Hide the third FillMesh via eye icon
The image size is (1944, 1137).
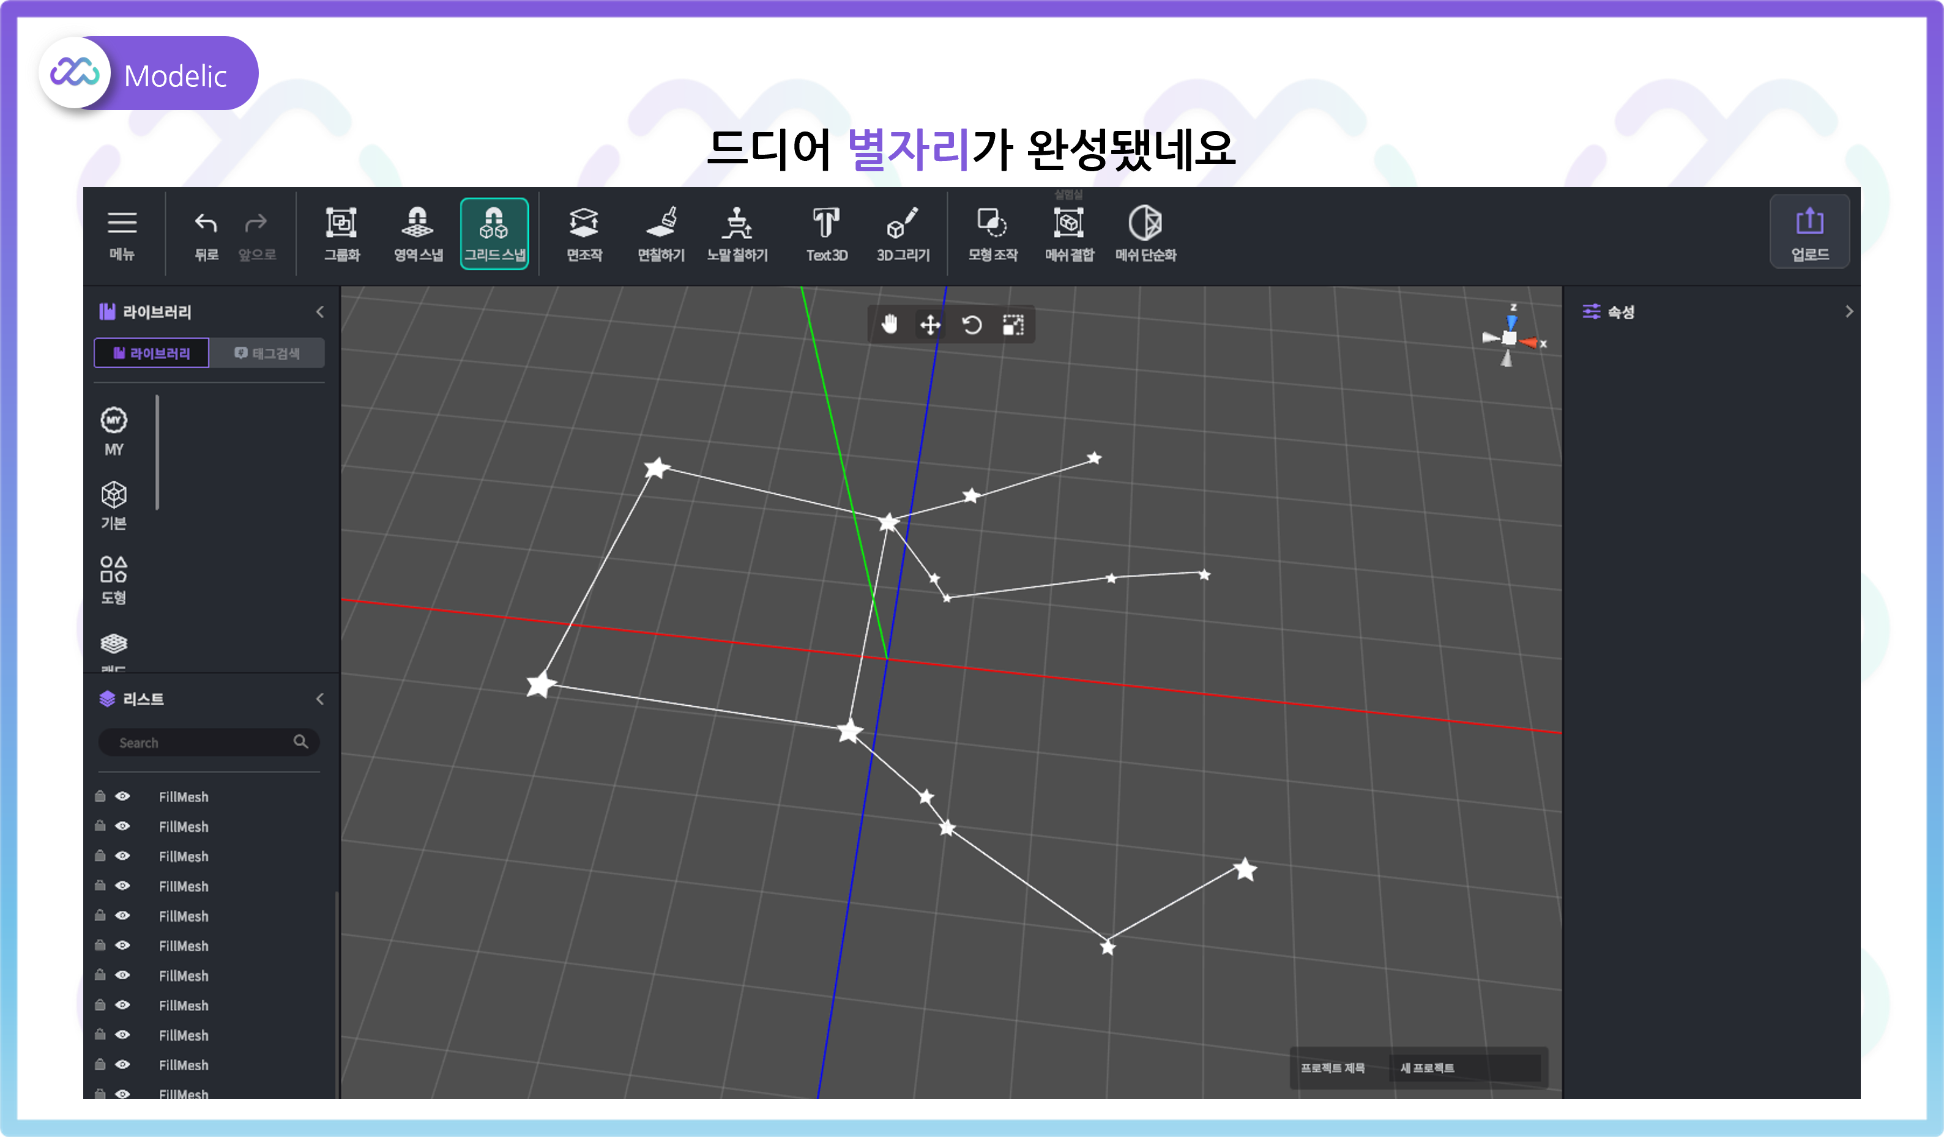click(x=122, y=856)
